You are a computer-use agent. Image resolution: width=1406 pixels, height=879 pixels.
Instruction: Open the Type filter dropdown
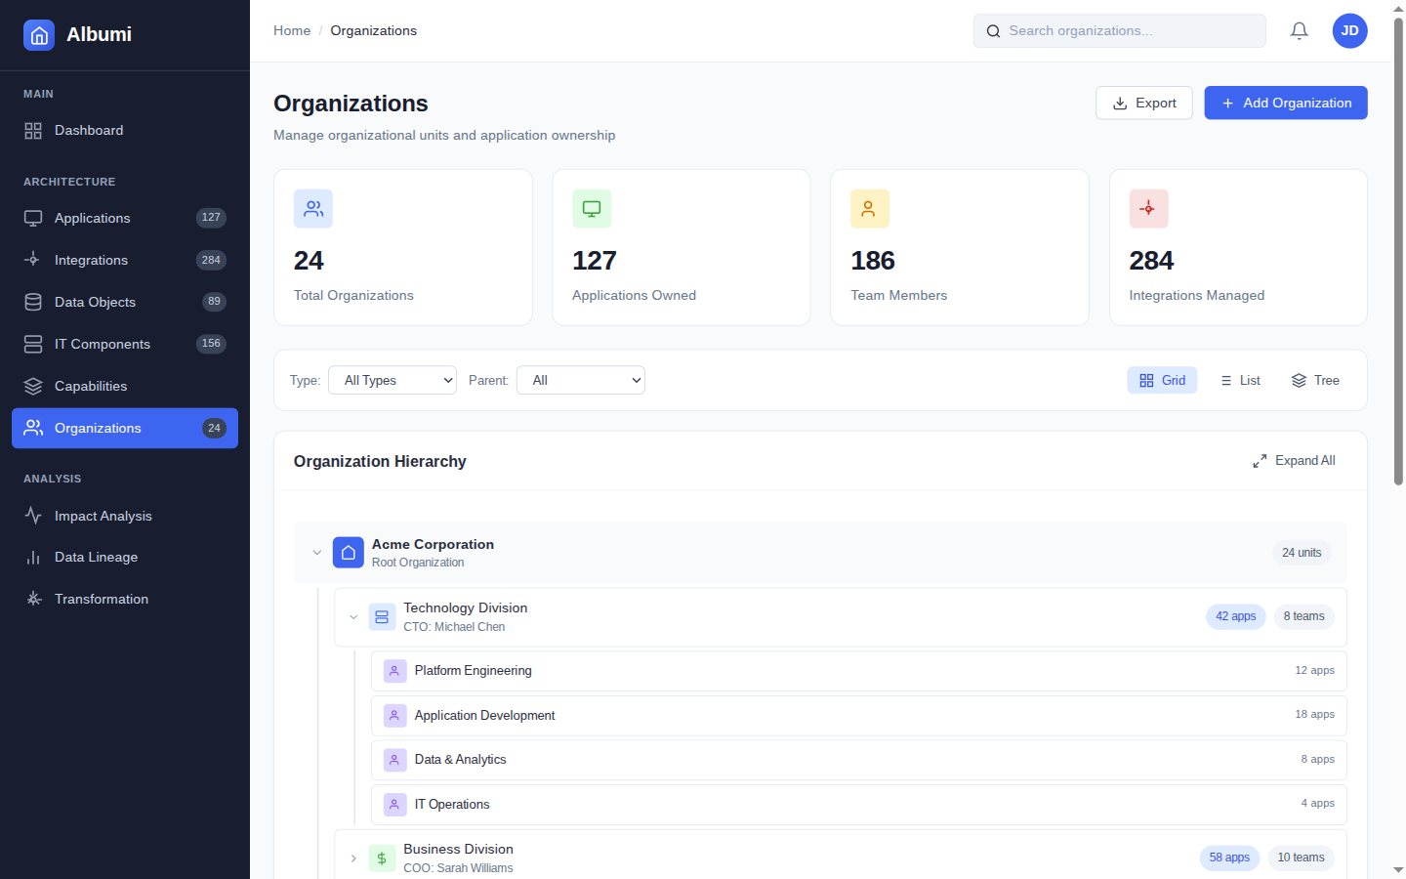coord(392,380)
